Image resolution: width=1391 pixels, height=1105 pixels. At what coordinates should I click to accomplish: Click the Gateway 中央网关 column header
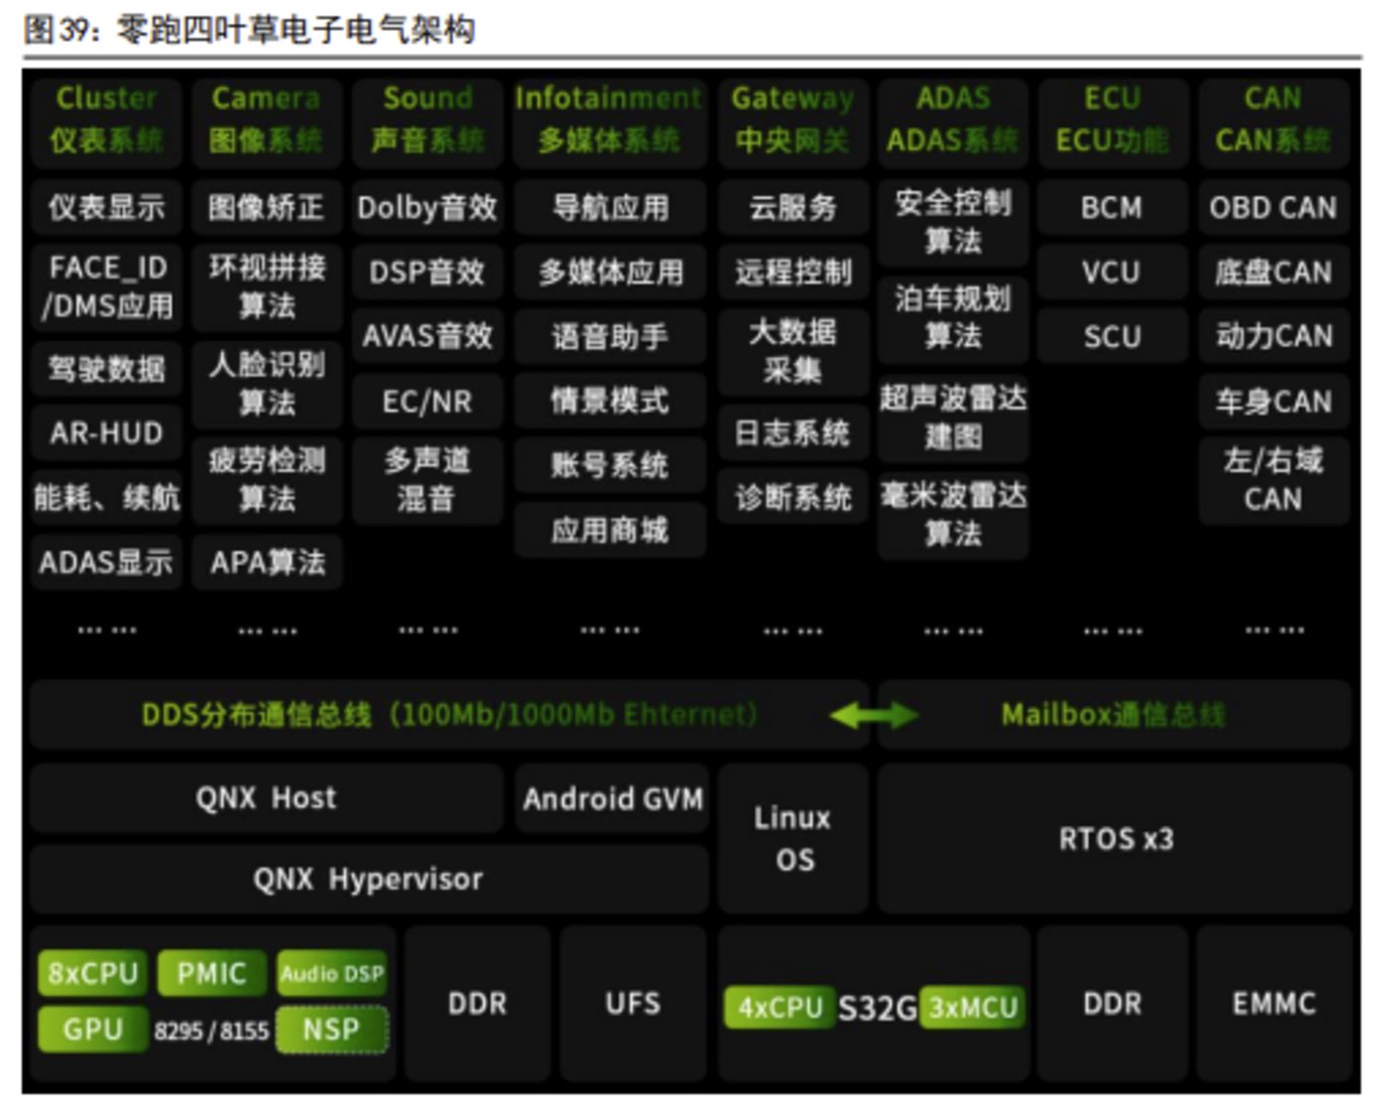pyautogui.click(x=792, y=119)
